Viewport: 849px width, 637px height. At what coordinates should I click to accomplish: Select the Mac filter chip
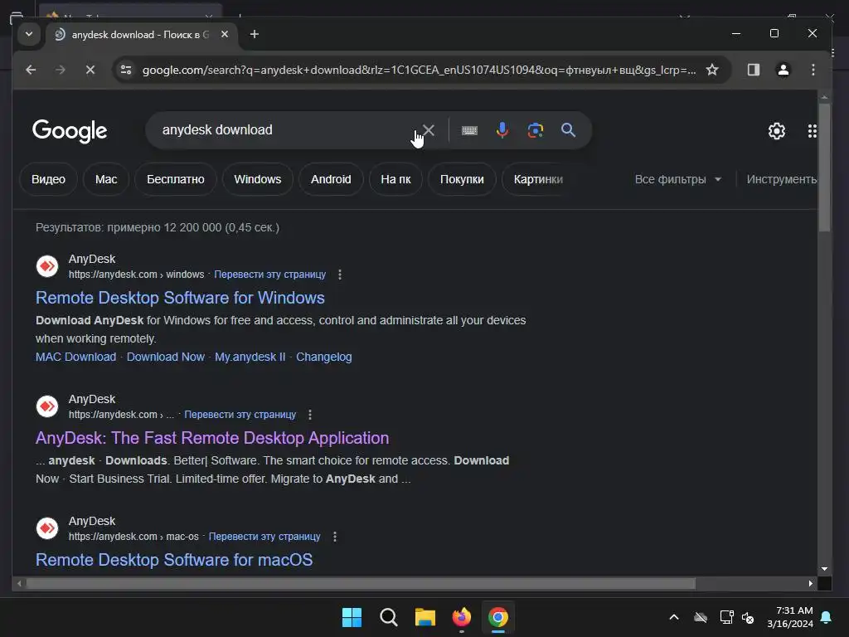106,179
